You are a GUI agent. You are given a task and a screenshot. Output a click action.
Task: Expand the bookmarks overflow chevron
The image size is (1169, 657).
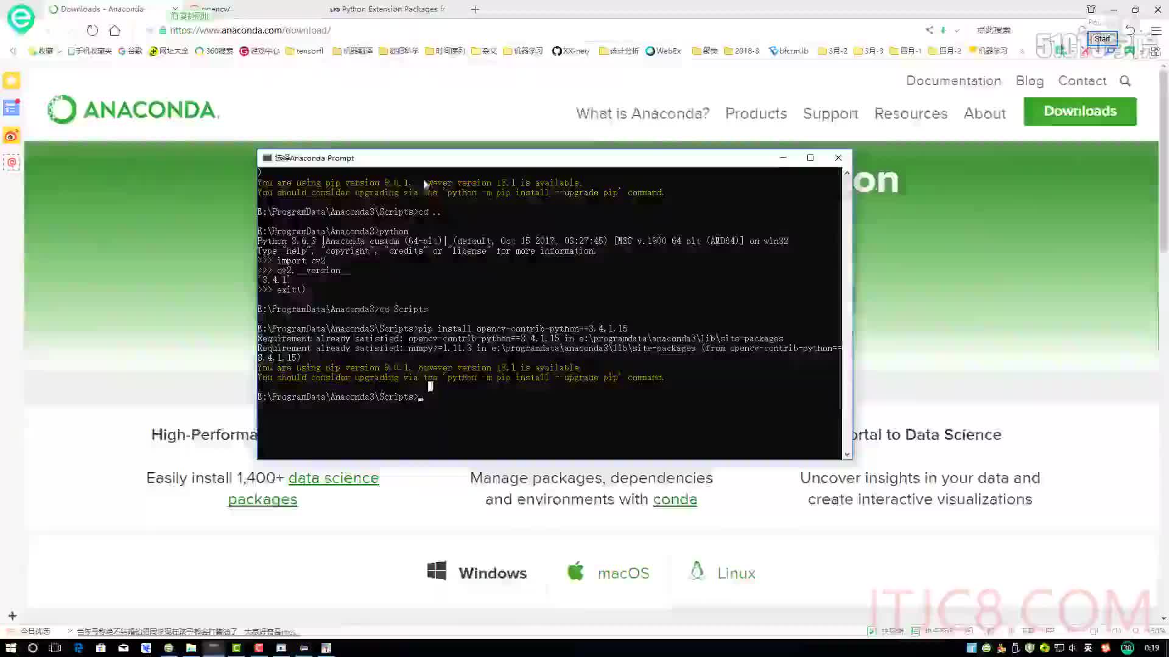(1022, 51)
